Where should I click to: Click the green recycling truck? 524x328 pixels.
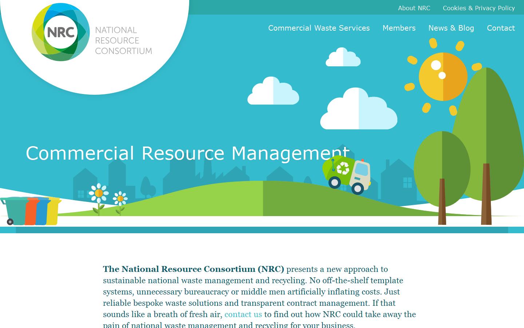(346, 173)
